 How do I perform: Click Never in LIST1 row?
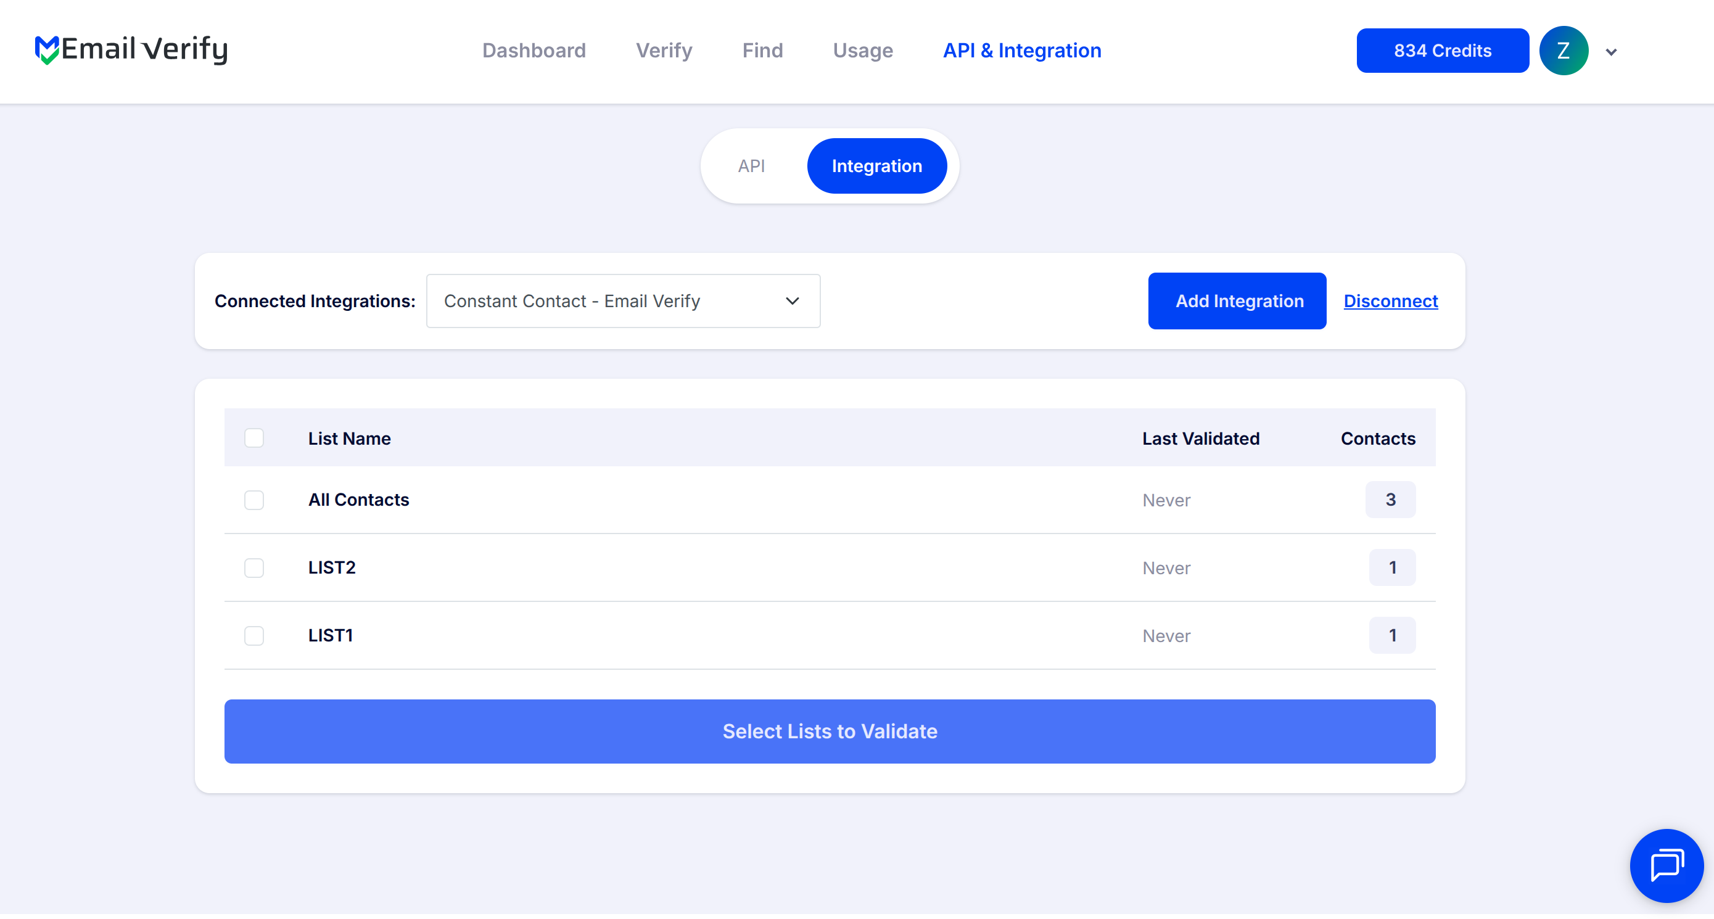(1166, 635)
